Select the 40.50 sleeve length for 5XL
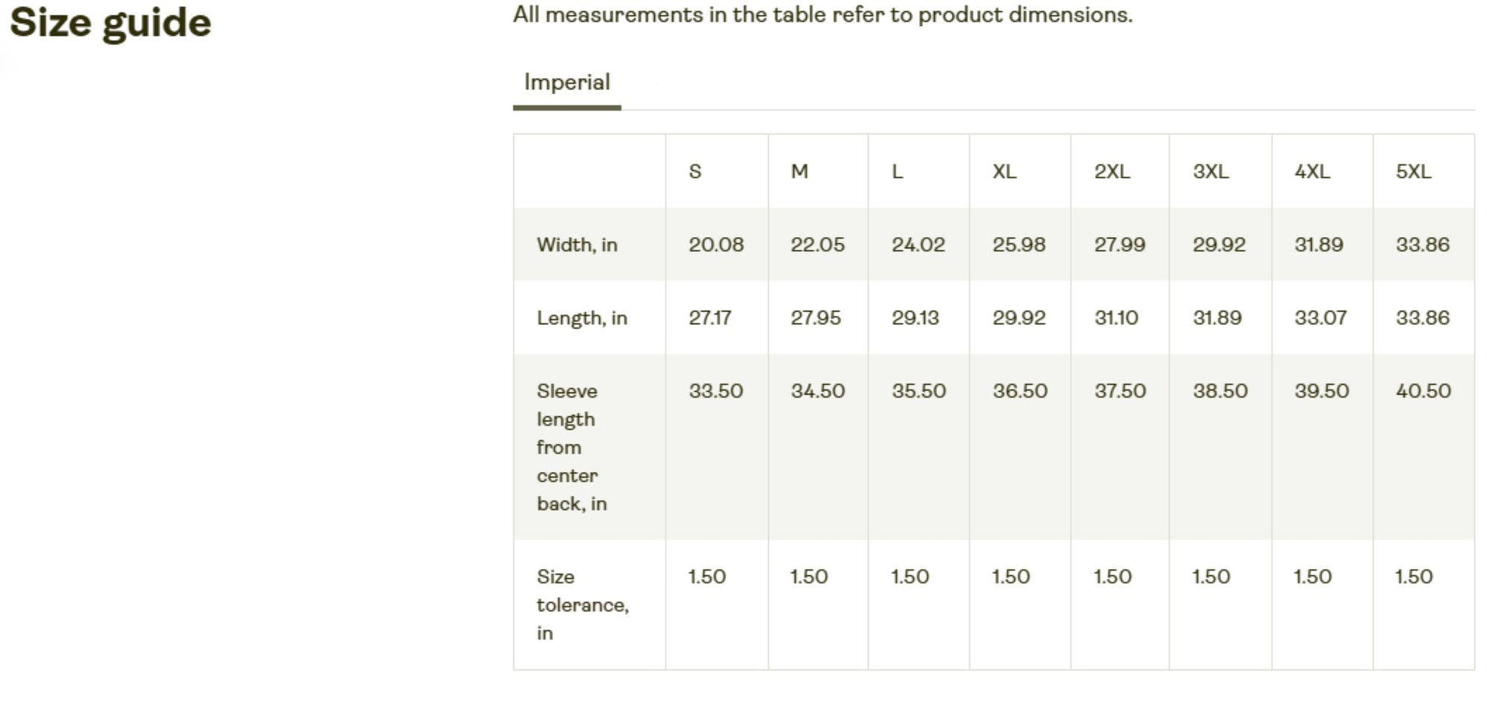This screenshot has height=709, width=1487. click(x=1423, y=391)
